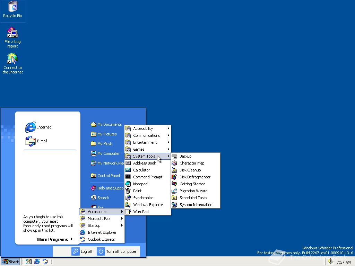This screenshot has height=266, width=355.
Task: Expand the Games submenu arrow
Action: point(168,149)
